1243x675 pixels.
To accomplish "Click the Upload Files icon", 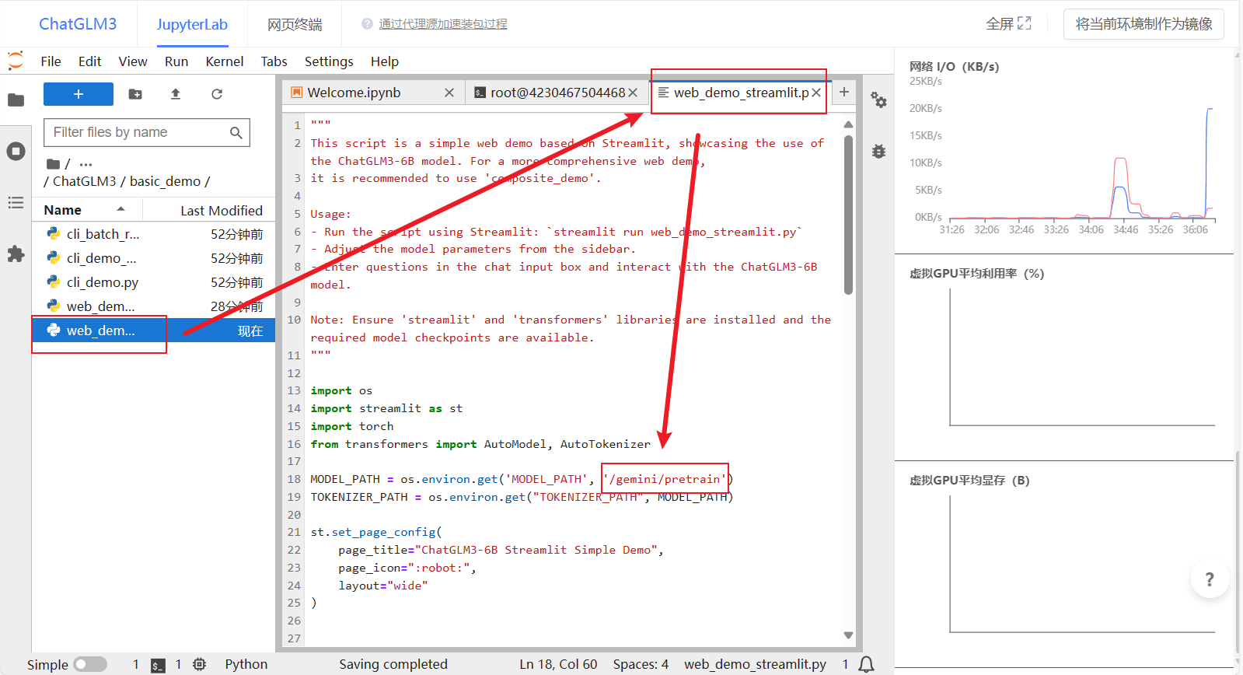I will (176, 94).
